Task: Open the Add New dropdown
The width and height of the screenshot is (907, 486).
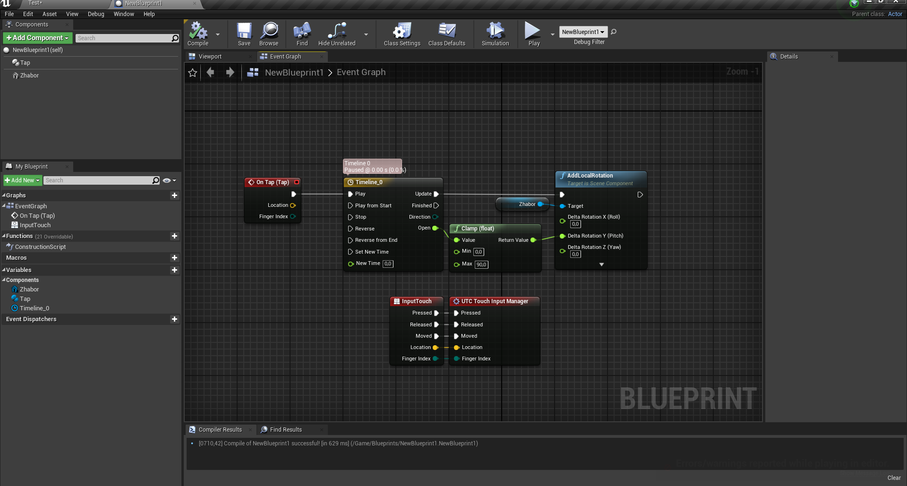Action: (22, 180)
